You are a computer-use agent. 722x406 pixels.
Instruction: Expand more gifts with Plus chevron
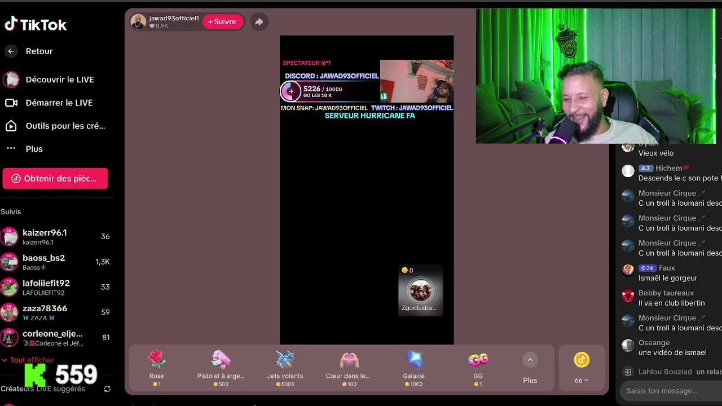(x=530, y=360)
